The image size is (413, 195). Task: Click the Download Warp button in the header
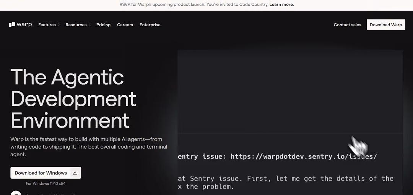[386, 25]
